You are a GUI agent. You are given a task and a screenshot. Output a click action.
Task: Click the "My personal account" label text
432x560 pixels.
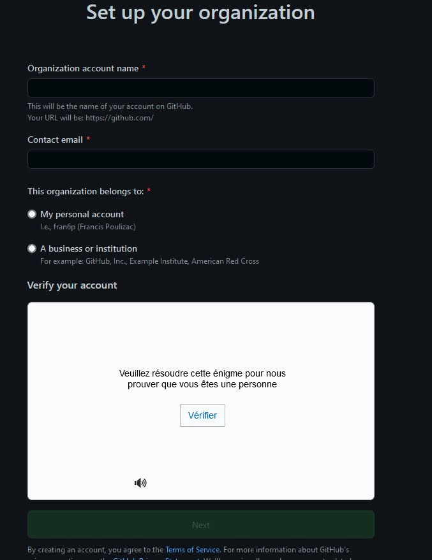pos(82,214)
